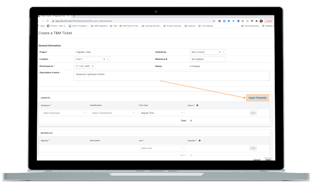Screen dimensions: 314x184
Task: Click the Description of work text area
Action: 172,76
